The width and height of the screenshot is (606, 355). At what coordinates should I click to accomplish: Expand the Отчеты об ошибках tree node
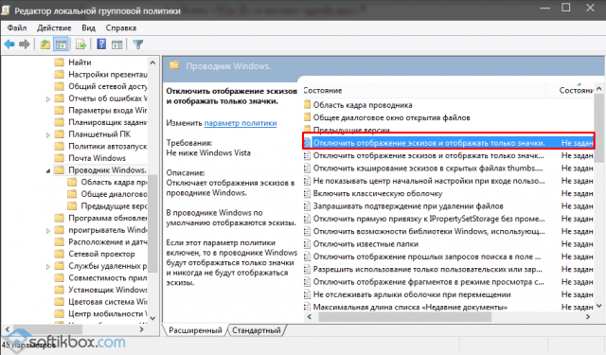tap(48, 98)
